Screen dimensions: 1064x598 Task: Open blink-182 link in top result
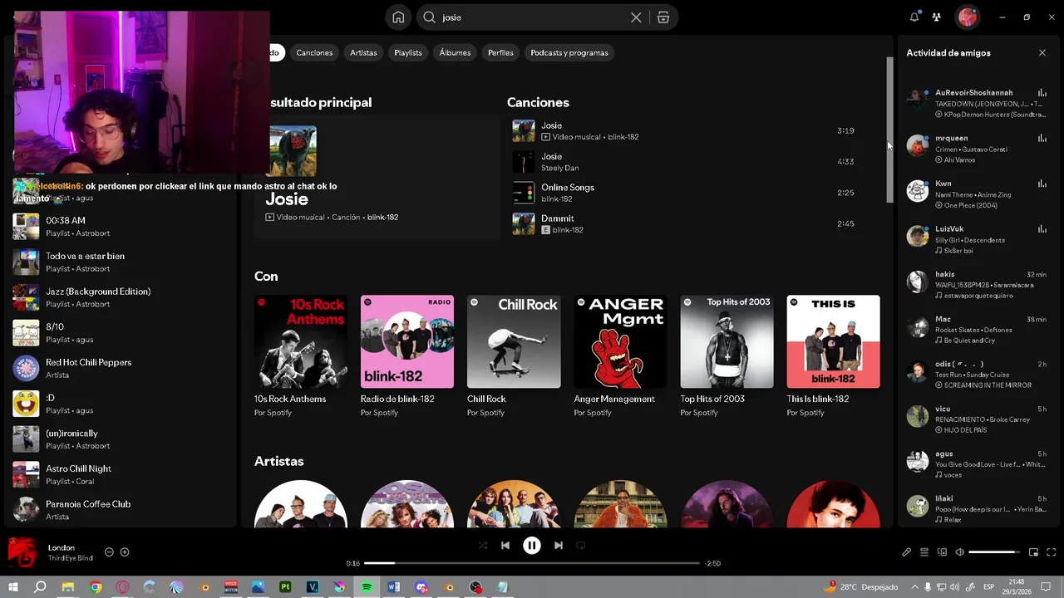coord(382,218)
